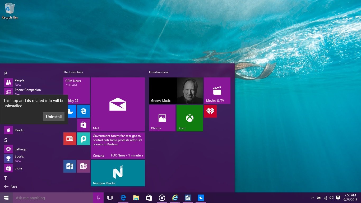
Task: Launch OneNote from the Start tile
Action: (x=84, y=166)
